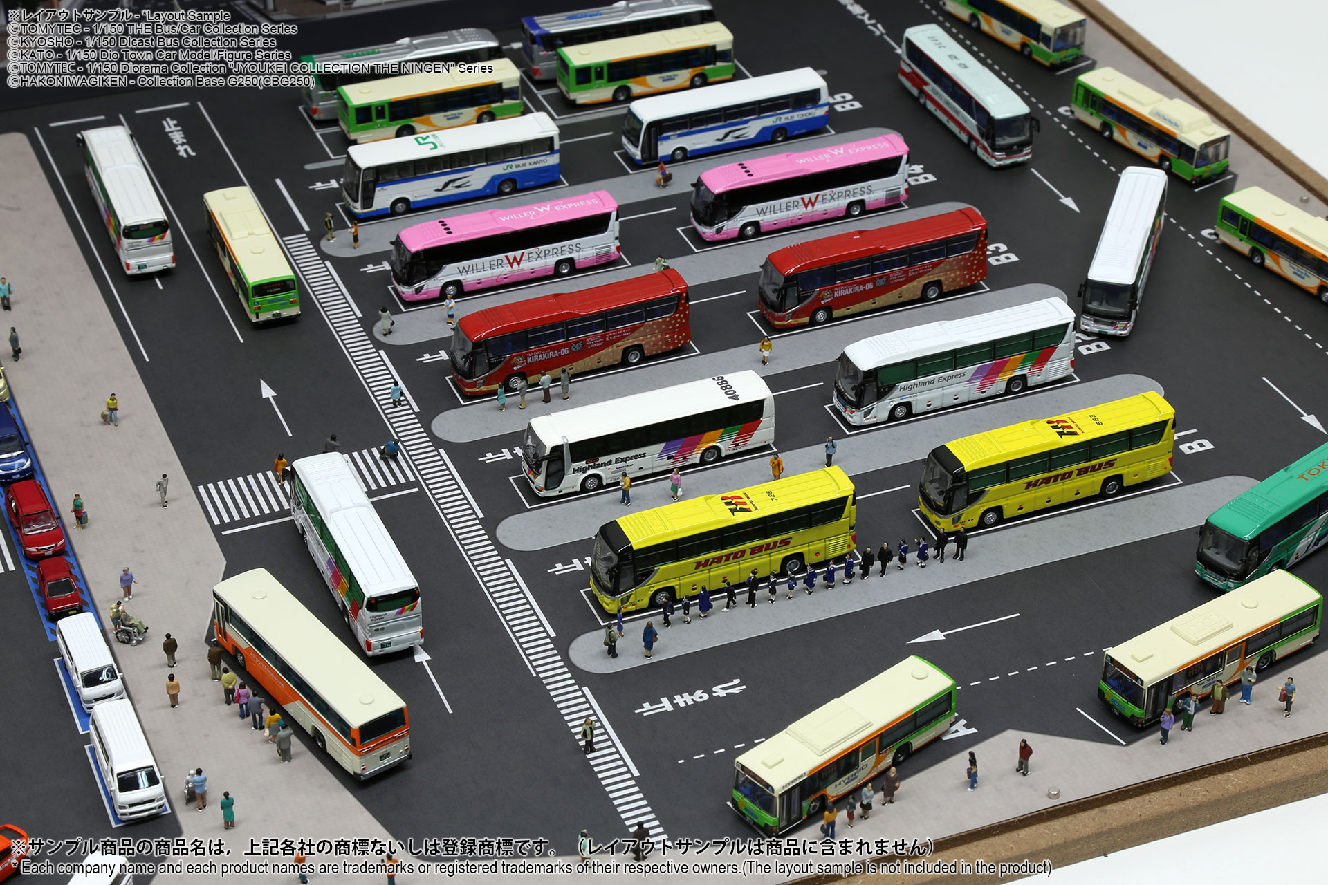Viewport: 1328px width, 885px height.
Task: Click the B5 bay marking on the pavement
Action: (847, 103)
